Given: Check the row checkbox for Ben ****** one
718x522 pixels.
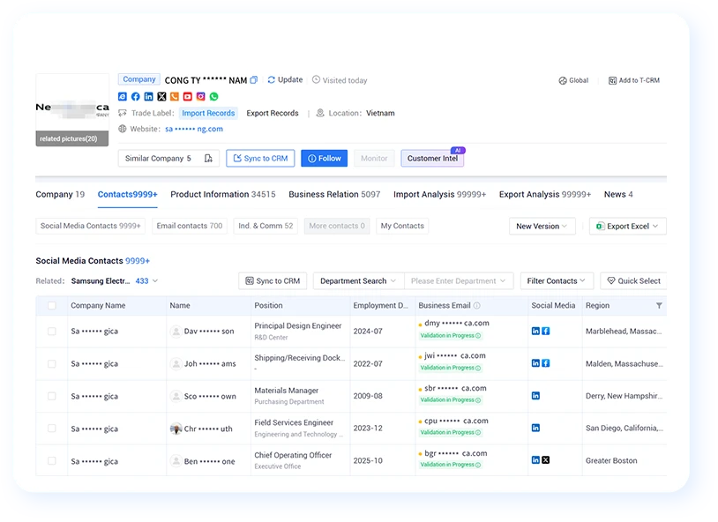Looking at the screenshot, I should coord(52,460).
